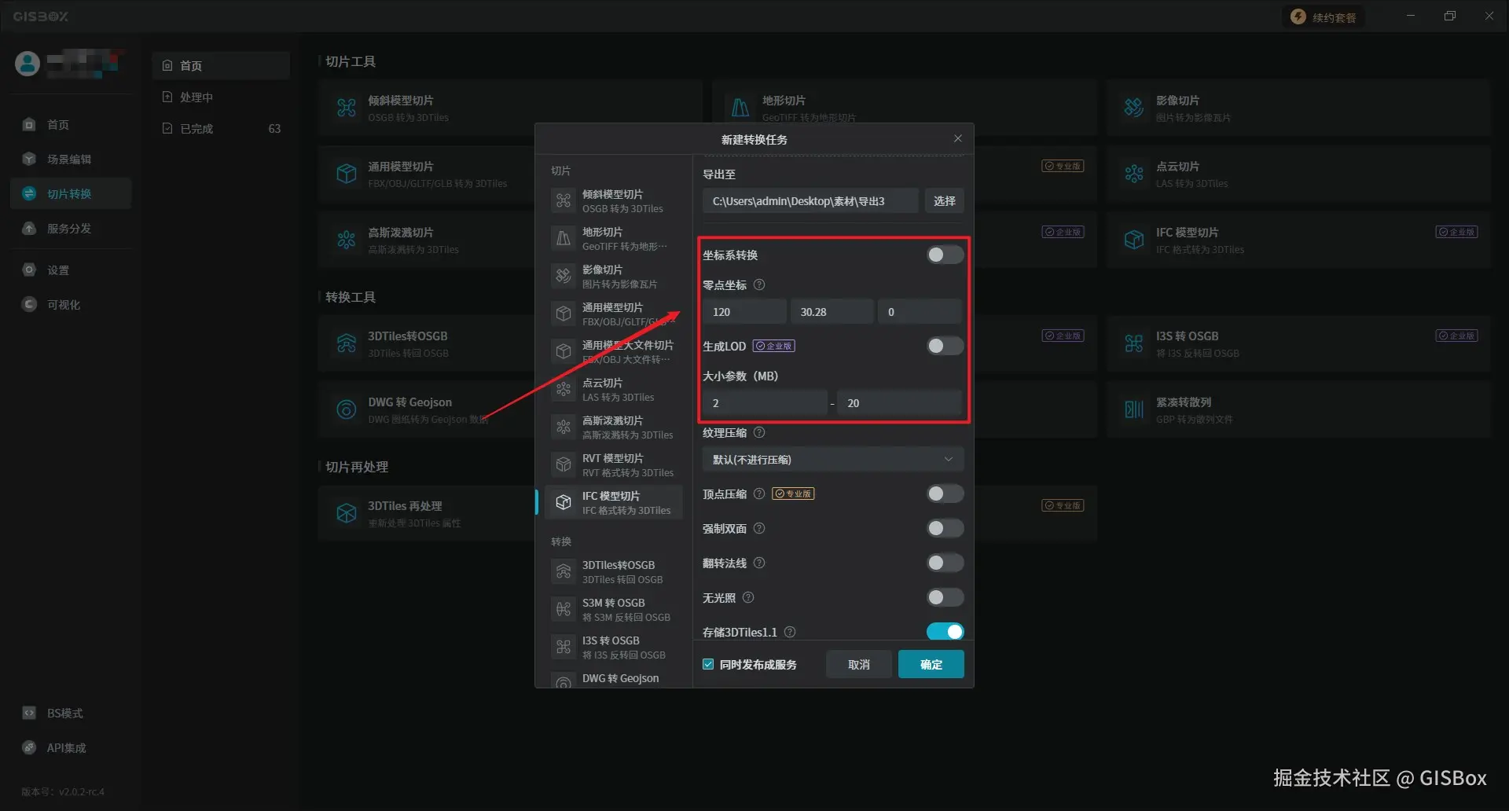The image size is (1509, 811).
Task: Open the IFC 模型切片 card in main window
Action: tap(1298, 240)
